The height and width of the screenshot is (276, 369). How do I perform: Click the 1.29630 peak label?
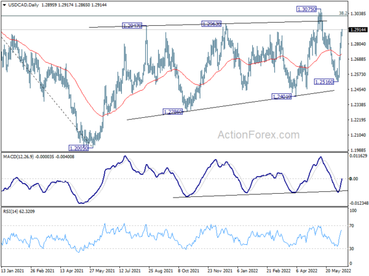(212, 24)
